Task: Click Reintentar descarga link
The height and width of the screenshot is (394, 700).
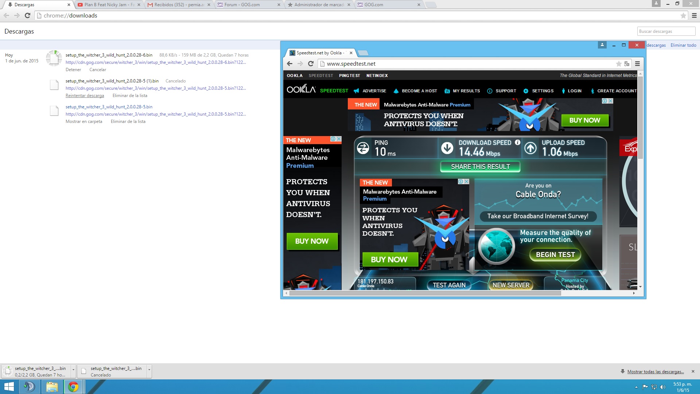Action: [85, 96]
